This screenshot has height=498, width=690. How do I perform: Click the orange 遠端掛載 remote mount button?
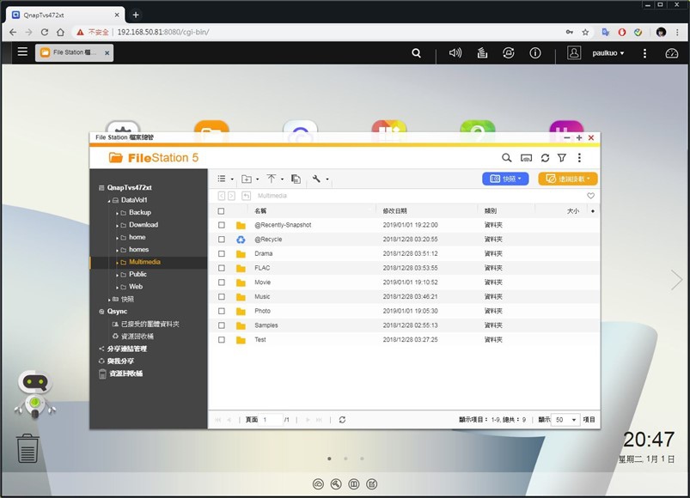[x=568, y=179]
